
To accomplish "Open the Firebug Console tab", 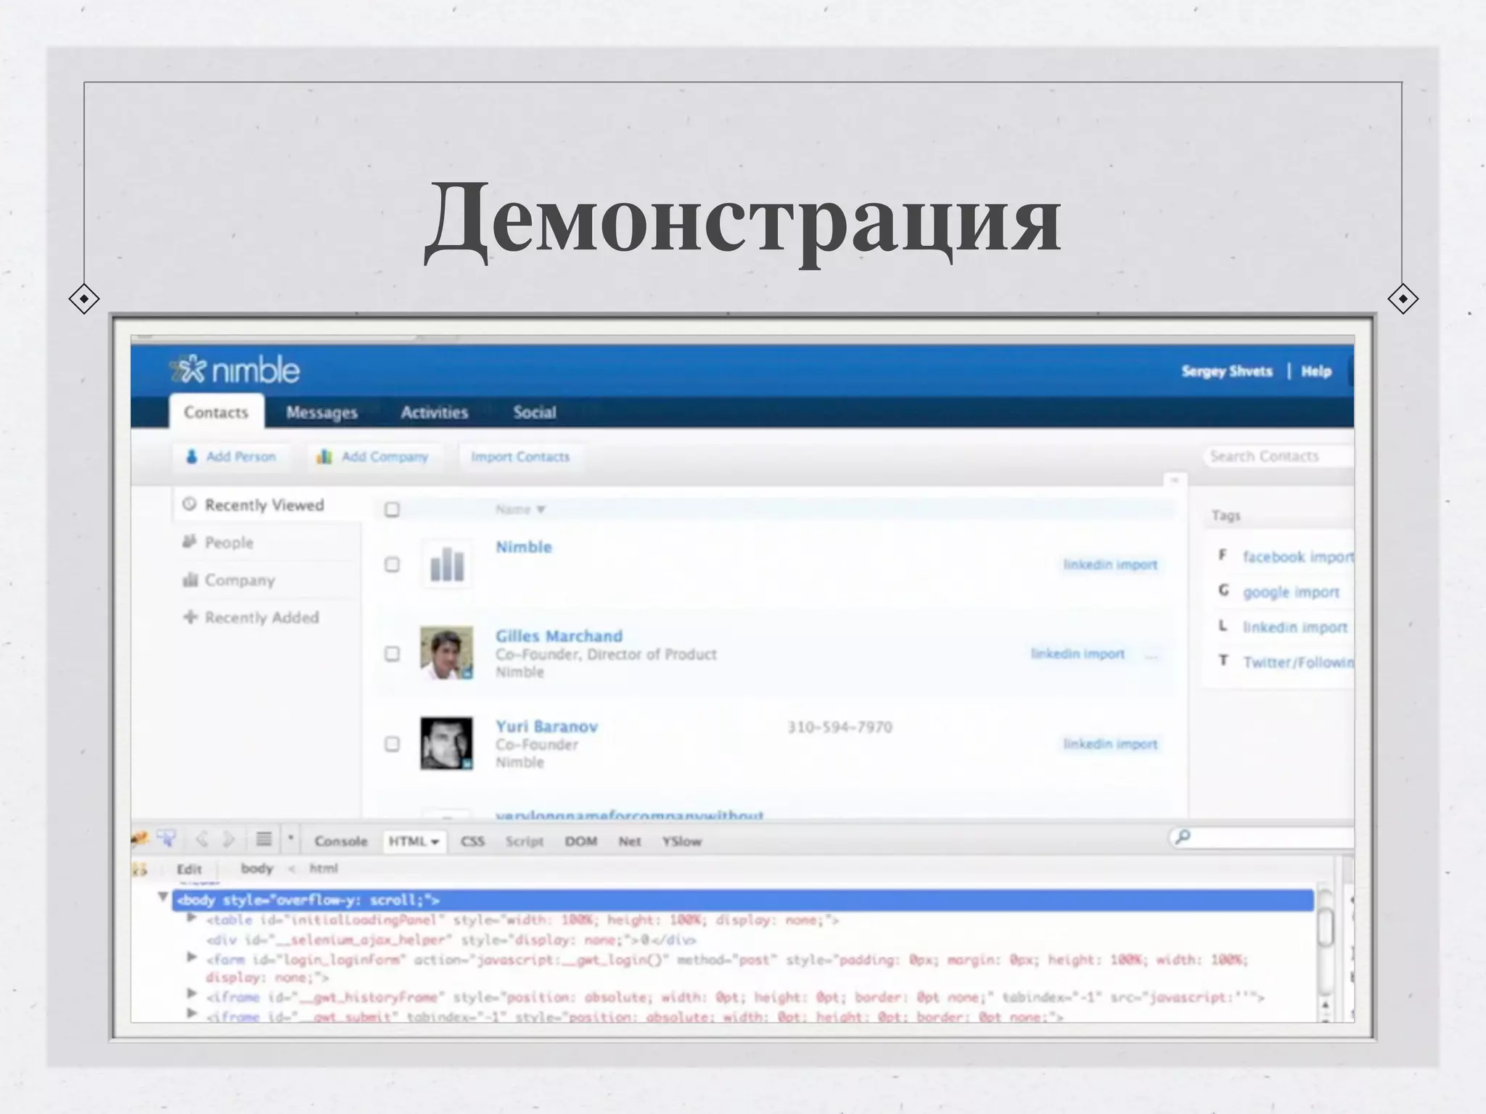I will click(x=340, y=841).
